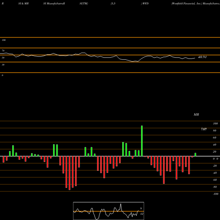Click the '60' label on the MR axis
This screenshot has height=220, width=220.
coord(214,138)
